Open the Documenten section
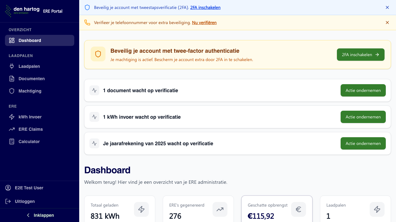The height and width of the screenshot is (222, 396). 31,79
